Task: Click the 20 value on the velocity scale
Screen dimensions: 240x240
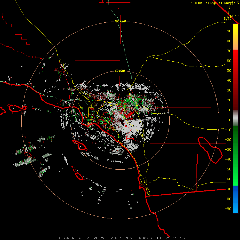Action: tap(229, 100)
